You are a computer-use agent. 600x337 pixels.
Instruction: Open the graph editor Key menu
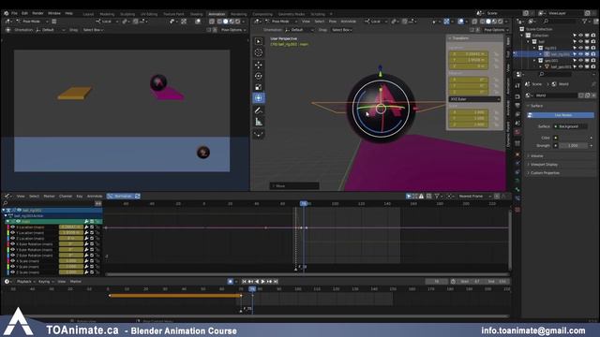[x=79, y=196]
